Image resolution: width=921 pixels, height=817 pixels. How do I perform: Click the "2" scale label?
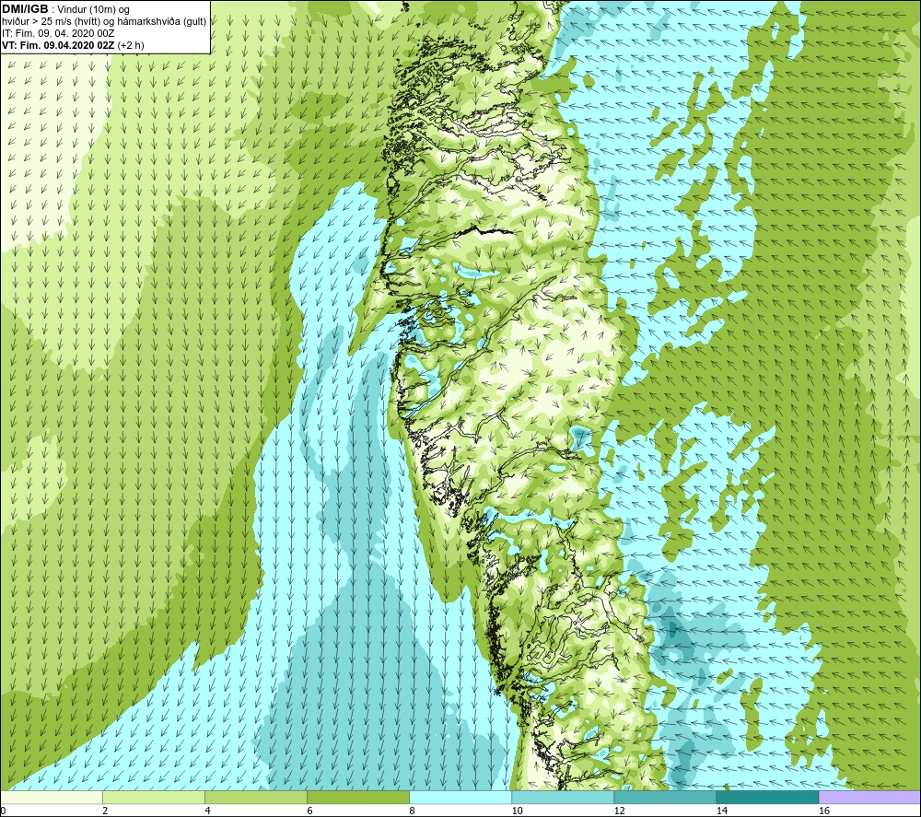click(105, 811)
